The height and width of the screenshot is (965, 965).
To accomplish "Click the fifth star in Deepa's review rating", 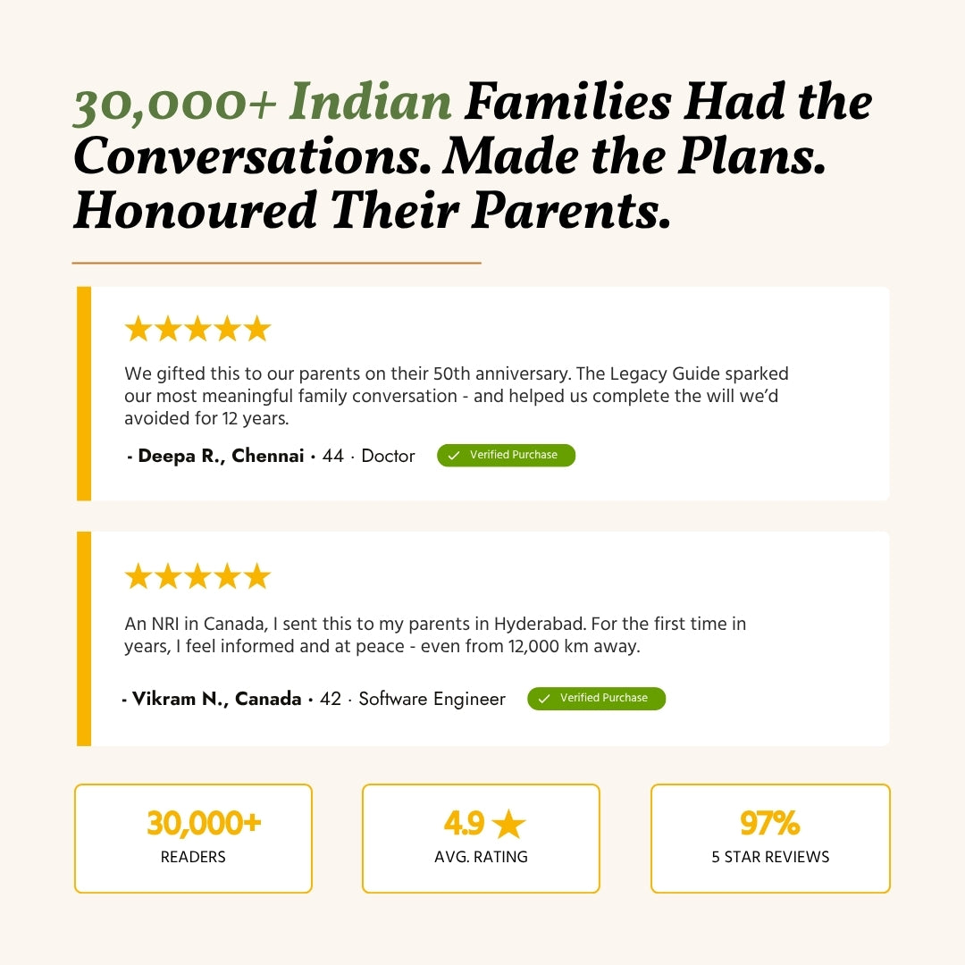I will point(257,330).
